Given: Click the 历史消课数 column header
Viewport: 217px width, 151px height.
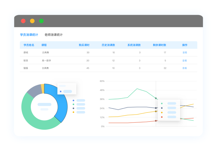Looking at the screenshot, I should 108,45.
